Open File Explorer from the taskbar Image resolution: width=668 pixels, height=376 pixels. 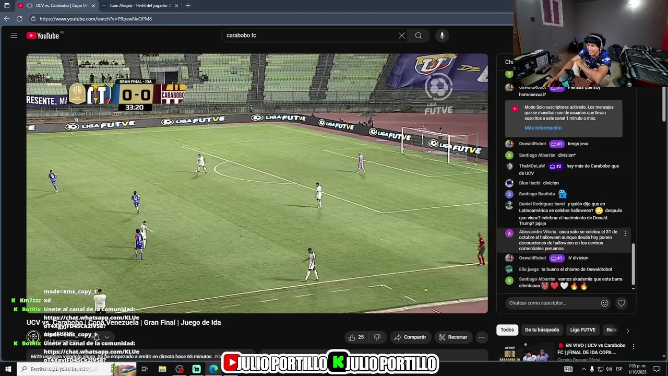[x=162, y=369]
